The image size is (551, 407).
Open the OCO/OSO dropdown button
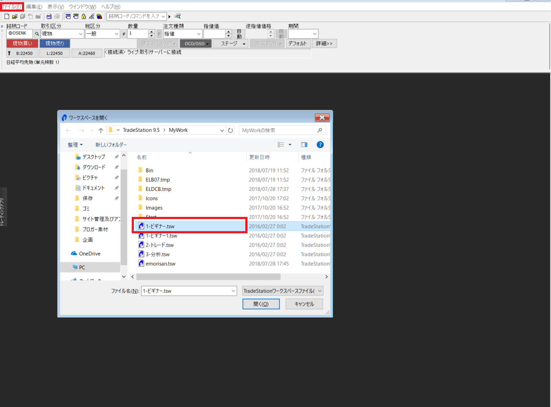point(196,44)
